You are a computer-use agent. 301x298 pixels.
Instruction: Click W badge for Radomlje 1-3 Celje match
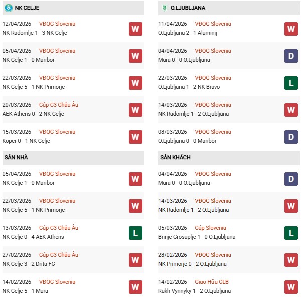(135, 29)
